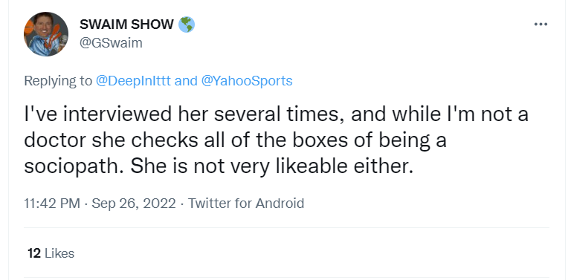Visit the @GSwaim handle

(111, 43)
